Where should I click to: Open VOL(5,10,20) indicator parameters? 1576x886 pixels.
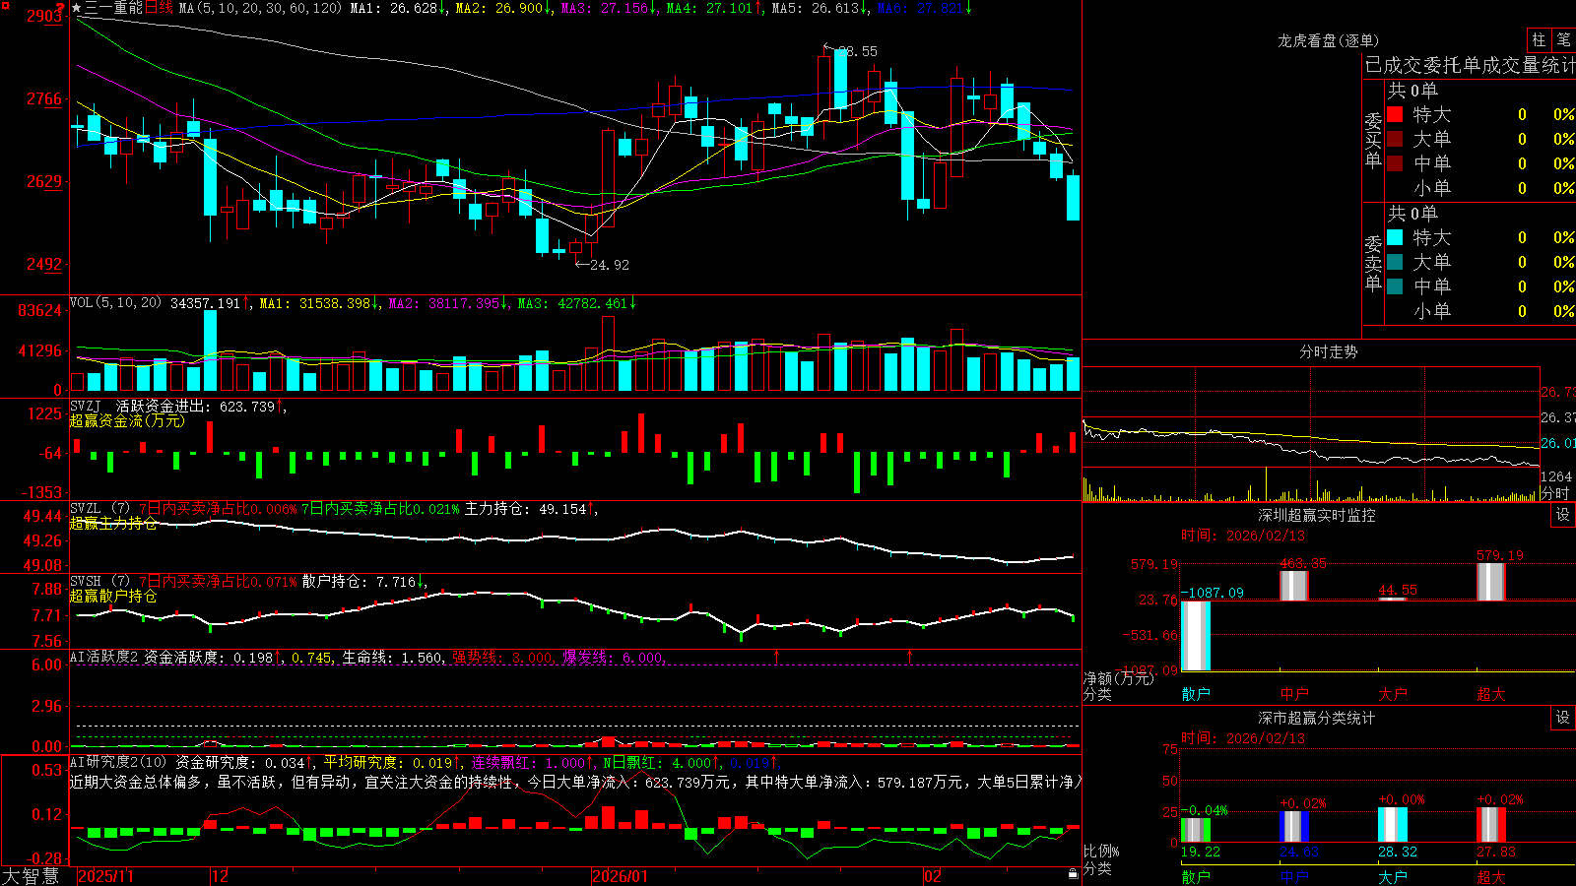point(115,303)
